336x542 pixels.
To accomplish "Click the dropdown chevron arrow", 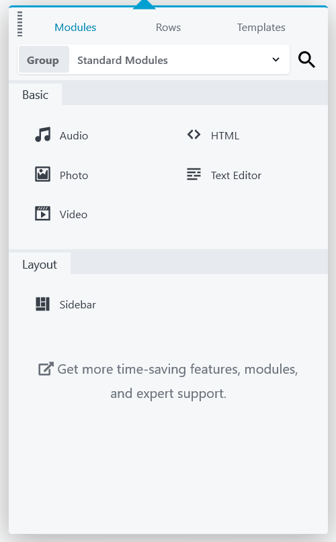I will 276,59.
